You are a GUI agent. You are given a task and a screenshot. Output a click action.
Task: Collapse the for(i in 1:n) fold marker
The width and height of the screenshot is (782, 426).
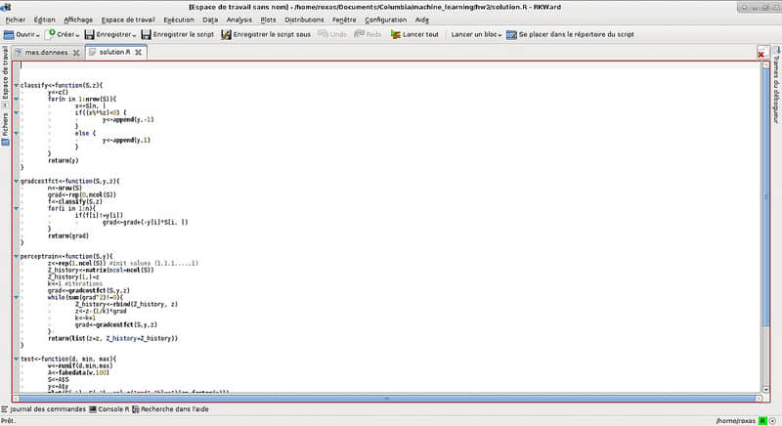[x=17, y=209]
